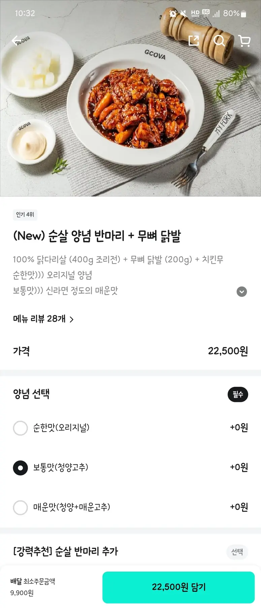Image resolution: width=261 pixels, height=608 pixels.
Task: Open search with magnifier icon
Action: (x=219, y=41)
